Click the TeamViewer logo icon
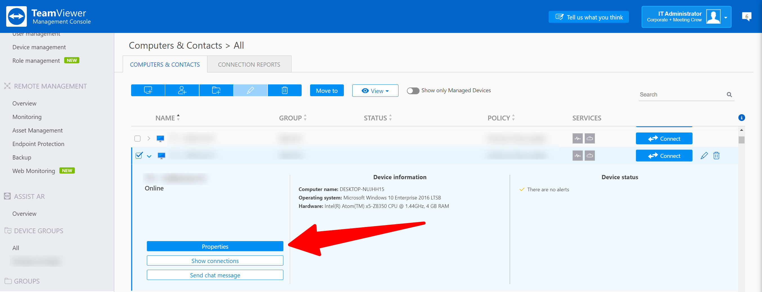This screenshot has width=762, height=292. tap(16, 16)
